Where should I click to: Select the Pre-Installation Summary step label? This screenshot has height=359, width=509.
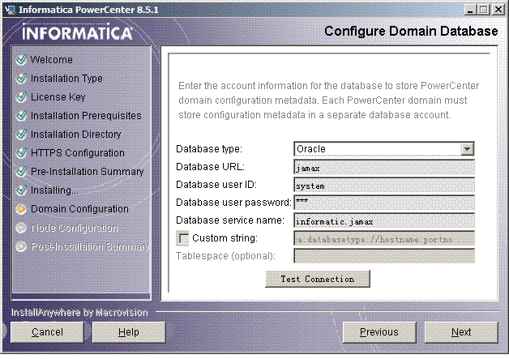click(x=87, y=171)
